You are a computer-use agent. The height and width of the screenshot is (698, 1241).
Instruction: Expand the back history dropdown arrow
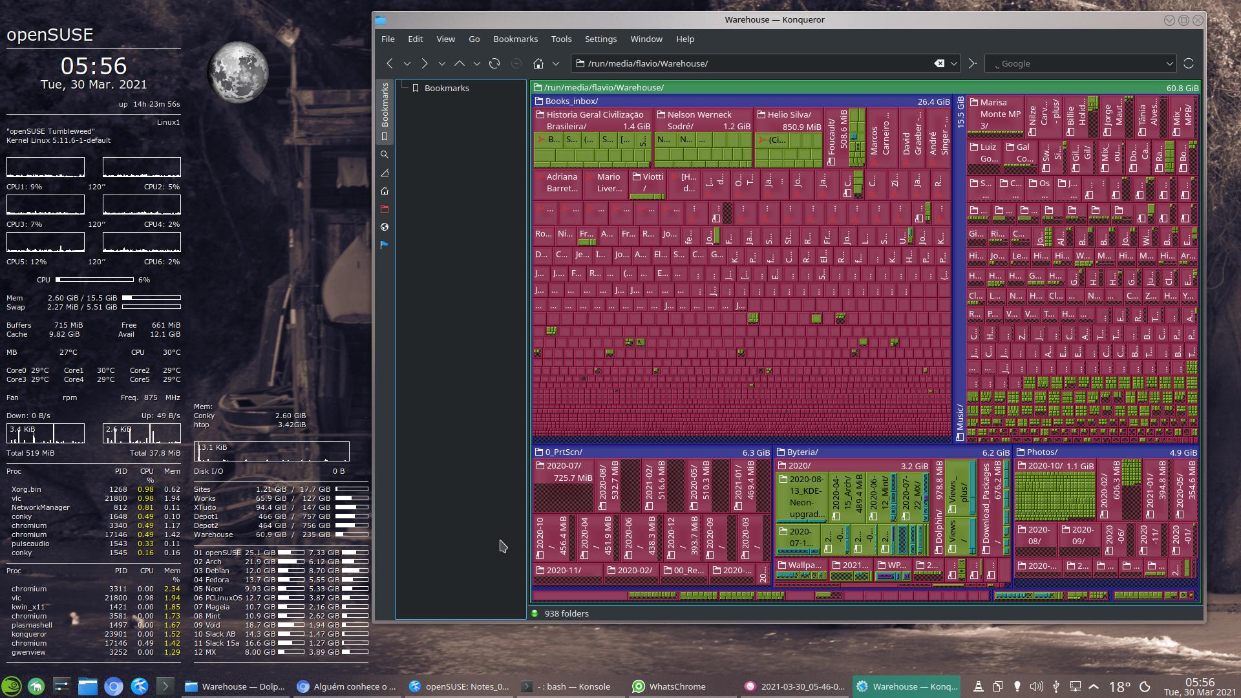[407, 63]
